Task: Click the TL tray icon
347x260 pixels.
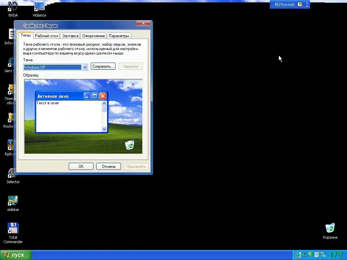Action: (x=323, y=255)
